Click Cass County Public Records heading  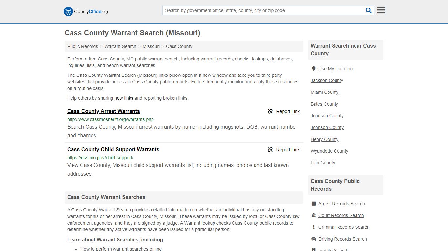(335, 185)
